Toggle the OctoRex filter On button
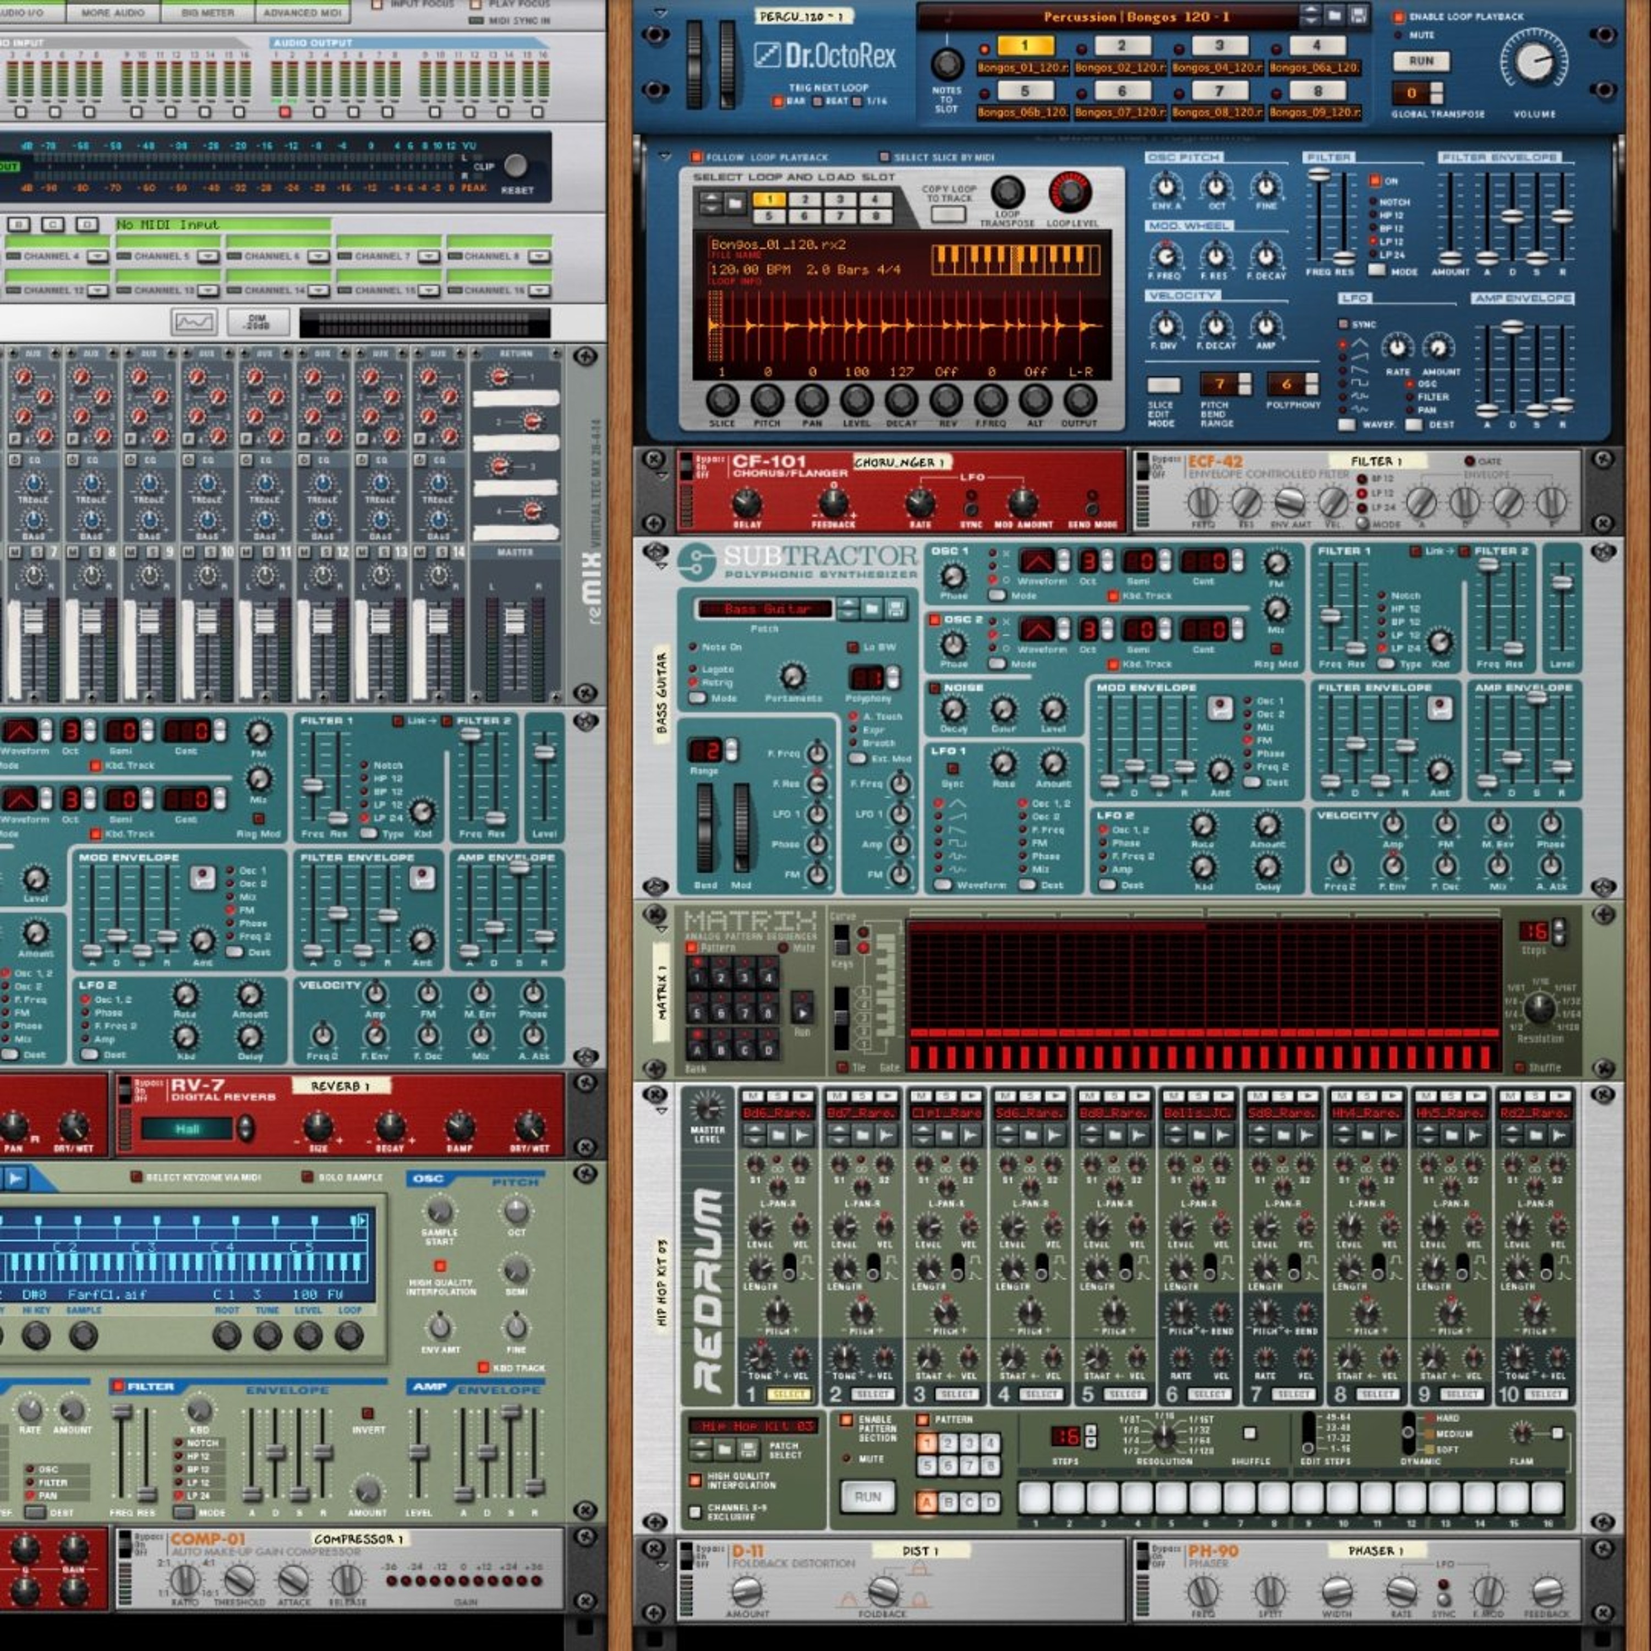Screen dimensions: 1651x1651 pyautogui.click(x=1375, y=181)
